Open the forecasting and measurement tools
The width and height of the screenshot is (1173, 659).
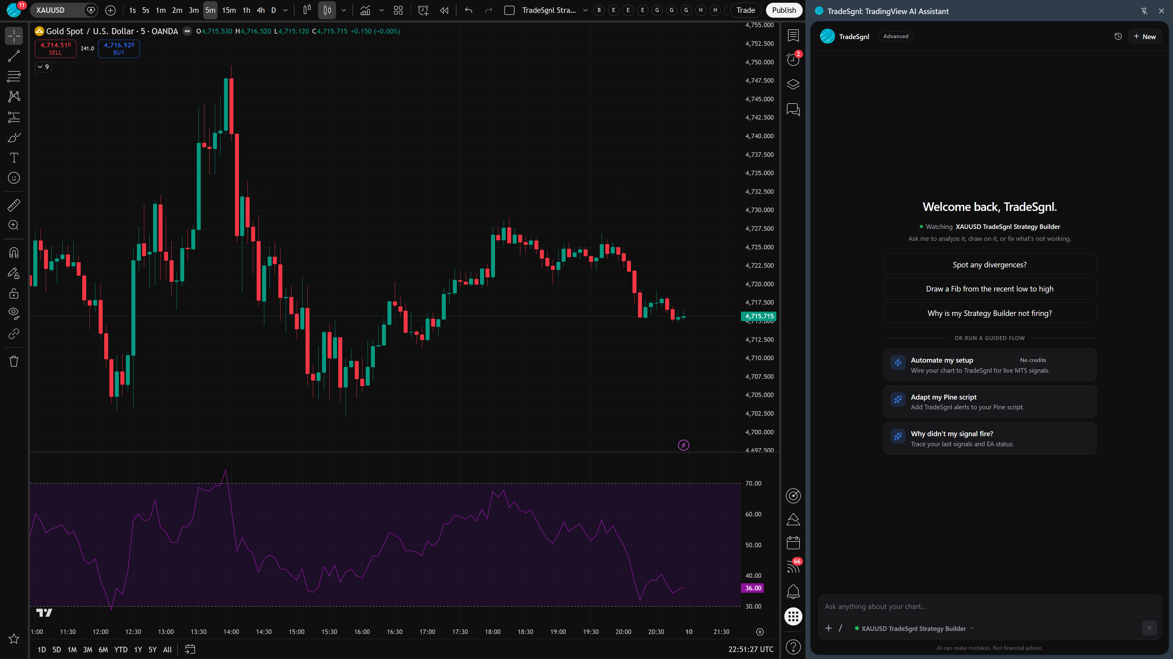[14, 117]
